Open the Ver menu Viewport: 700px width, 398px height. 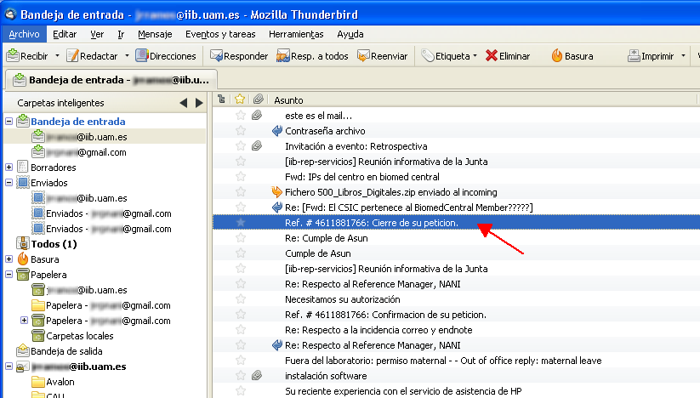point(97,34)
